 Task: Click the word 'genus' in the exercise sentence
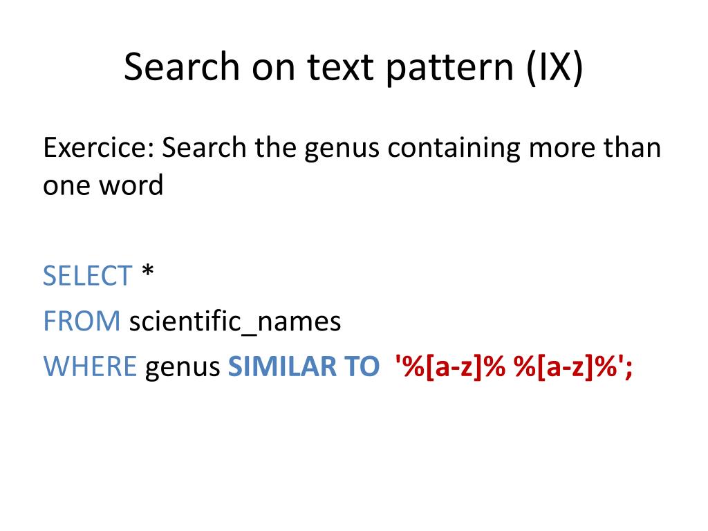pos(342,149)
